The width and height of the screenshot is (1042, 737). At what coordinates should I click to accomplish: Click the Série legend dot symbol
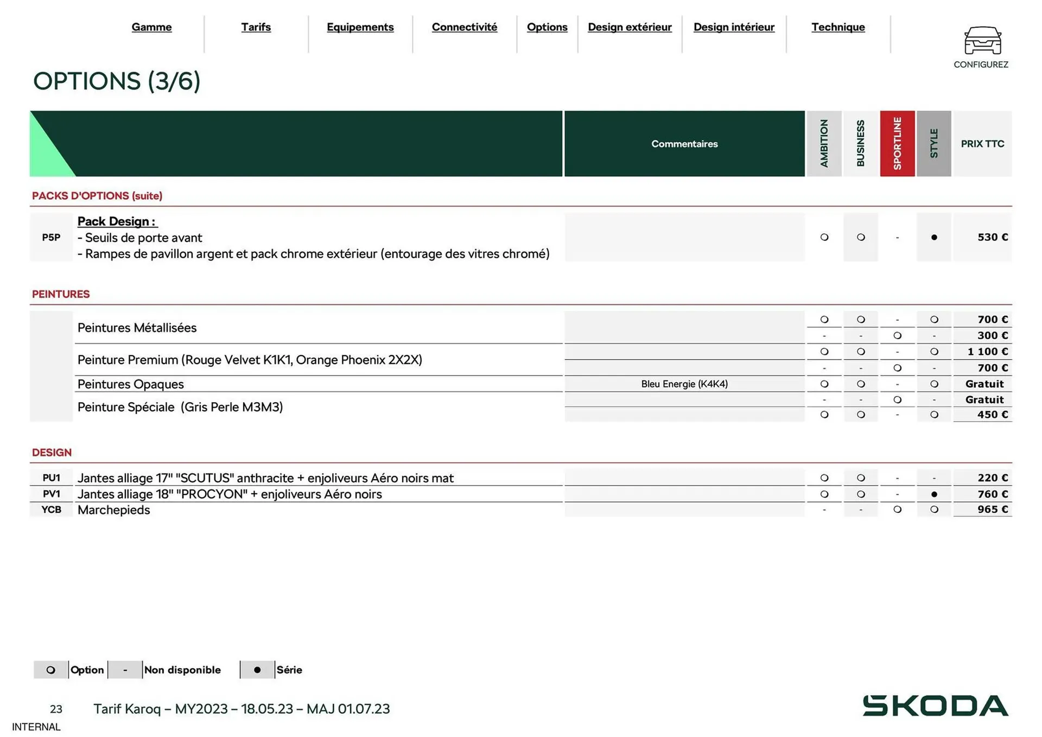point(257,670)
